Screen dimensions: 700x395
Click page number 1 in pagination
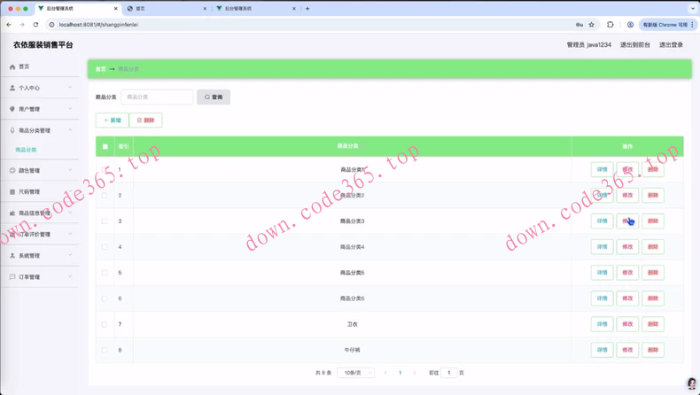coord(400,373)
